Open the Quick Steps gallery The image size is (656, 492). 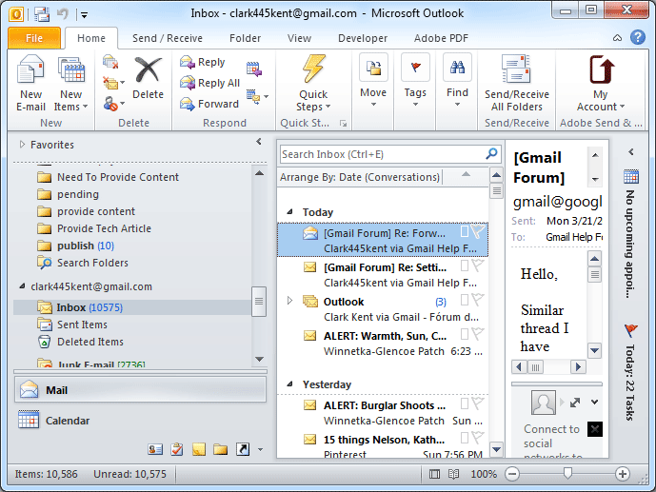point(313,84)
